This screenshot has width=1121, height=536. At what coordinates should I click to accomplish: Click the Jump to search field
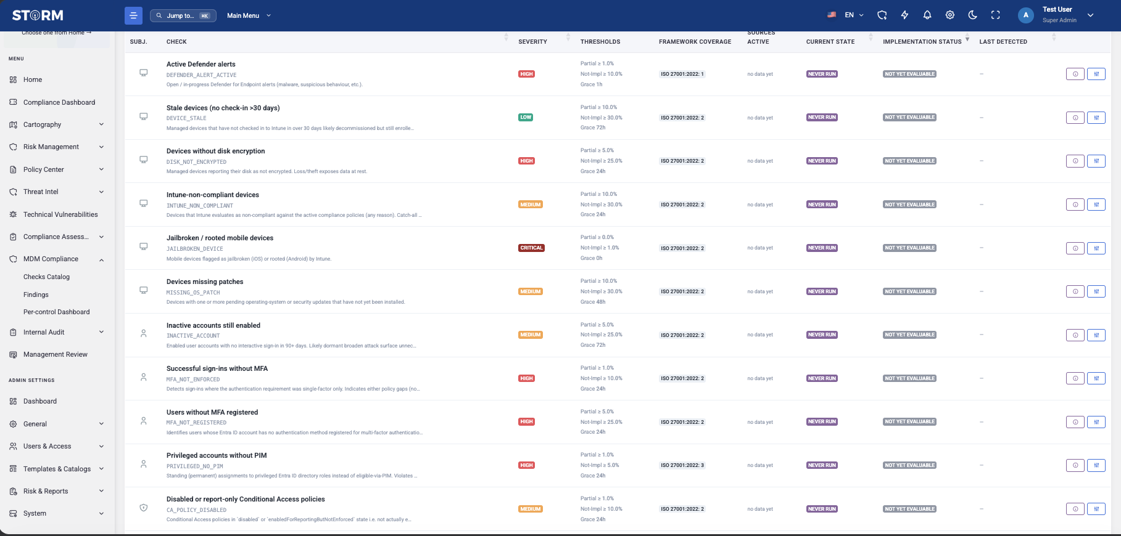click(183, 15)
